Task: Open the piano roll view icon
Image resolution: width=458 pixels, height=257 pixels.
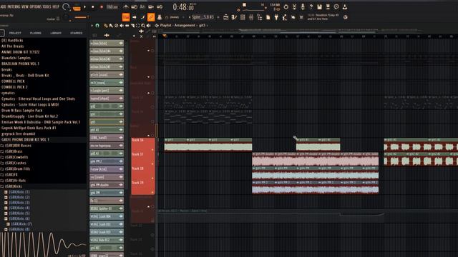Action: tap(234, 17)
